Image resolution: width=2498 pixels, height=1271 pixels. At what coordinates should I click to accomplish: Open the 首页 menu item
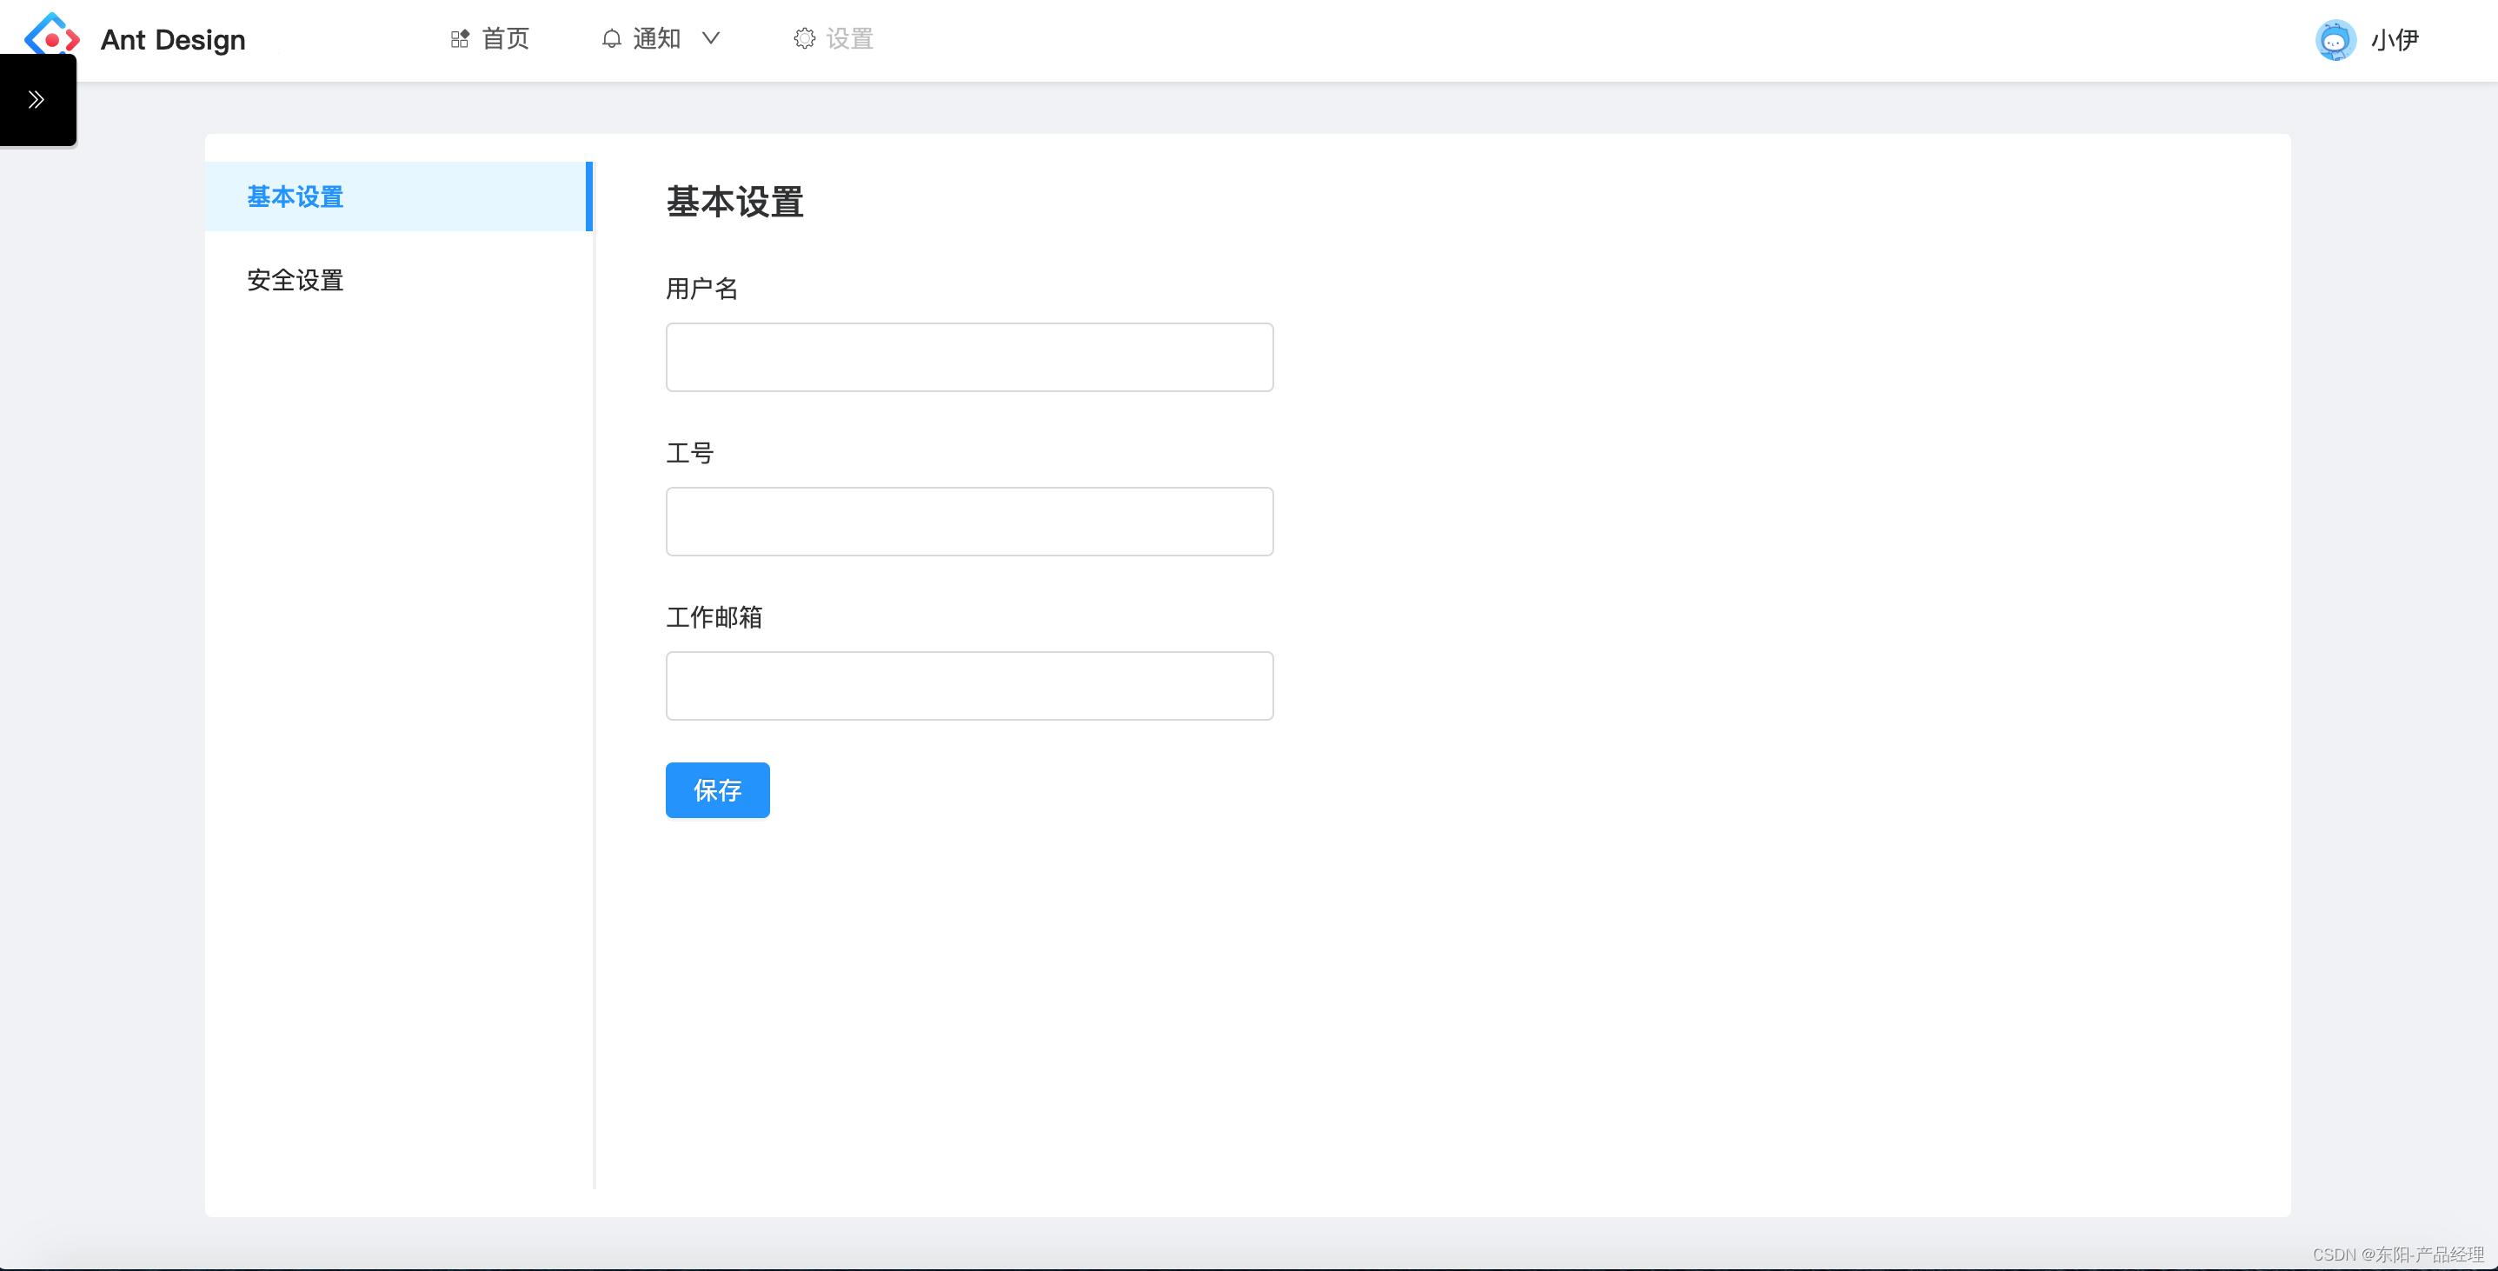[x=505, y=39]
